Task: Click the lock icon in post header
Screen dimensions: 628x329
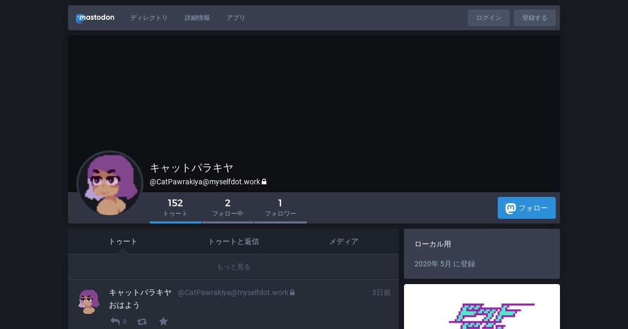Action: coord(293,292)
